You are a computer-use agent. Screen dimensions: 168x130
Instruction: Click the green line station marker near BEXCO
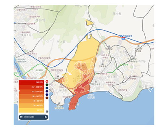(46, 68)
